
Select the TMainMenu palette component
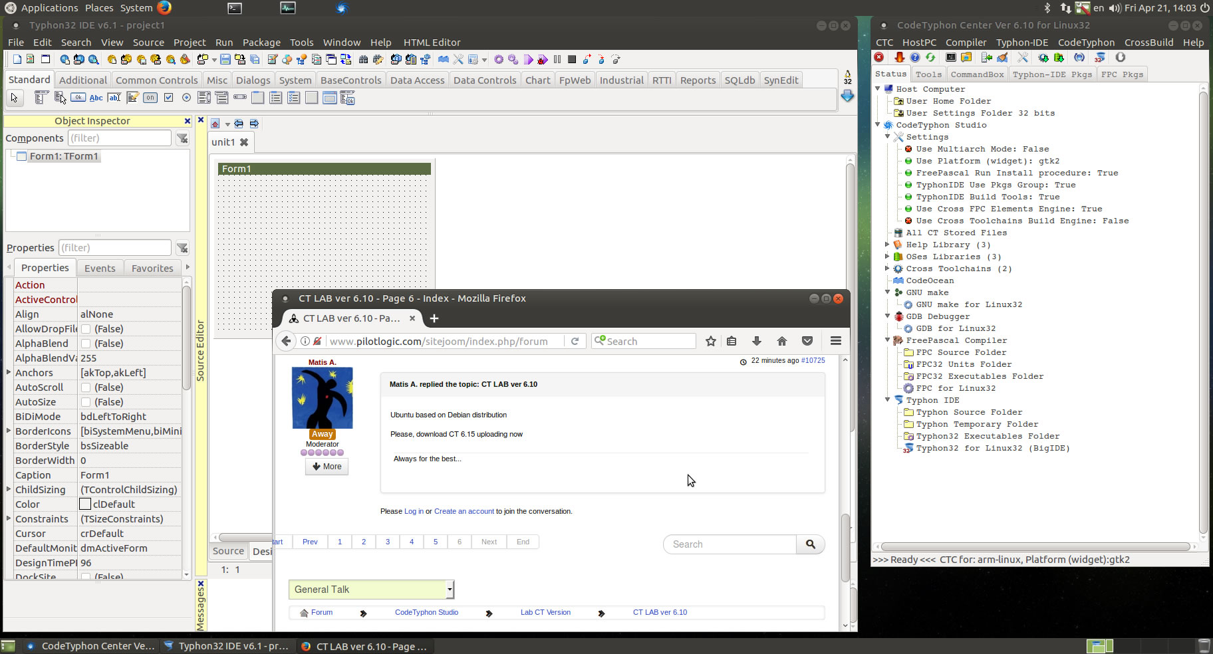click(x=41, y=98)
